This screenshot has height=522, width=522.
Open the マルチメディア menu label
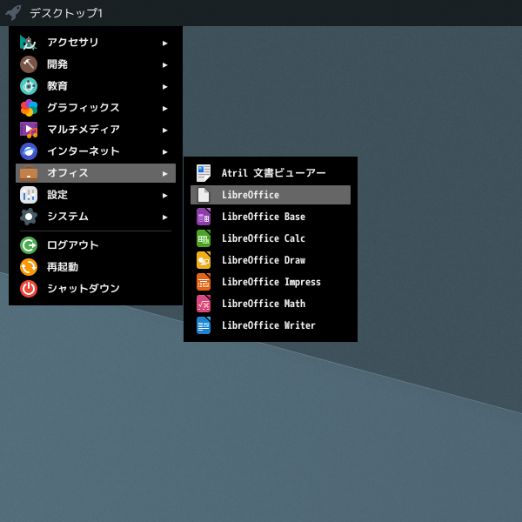tap(84, 129)
